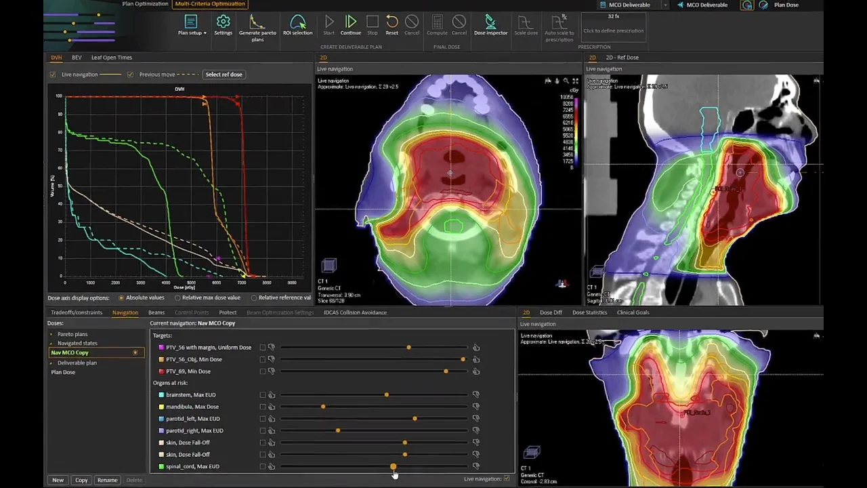Open the Protect tab

tap(228, 312)
